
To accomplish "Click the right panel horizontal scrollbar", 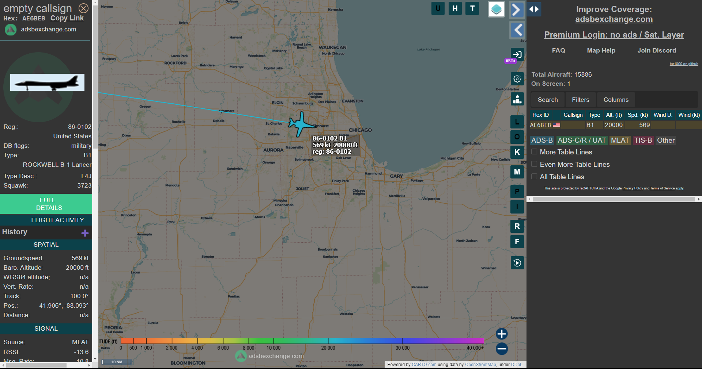I will point(614,199).
